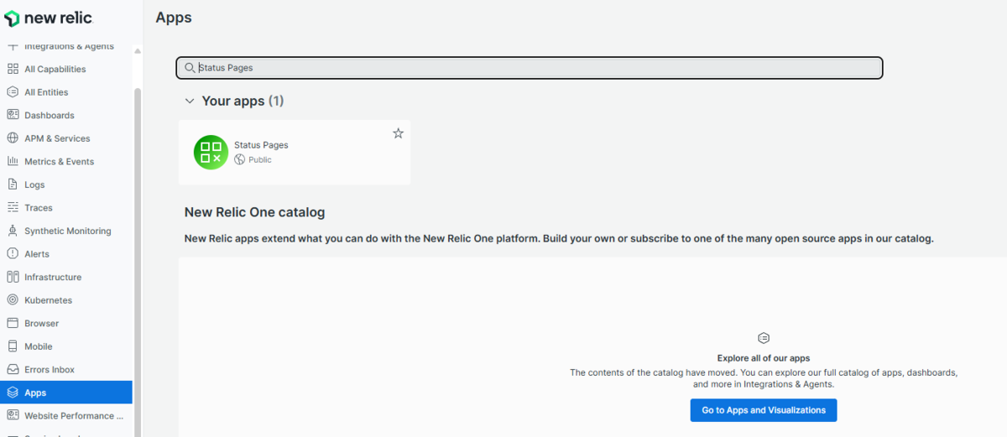Click the Infrastructure icon
The width and height of the screenshot is (1007, 437).
coord(13,277)
